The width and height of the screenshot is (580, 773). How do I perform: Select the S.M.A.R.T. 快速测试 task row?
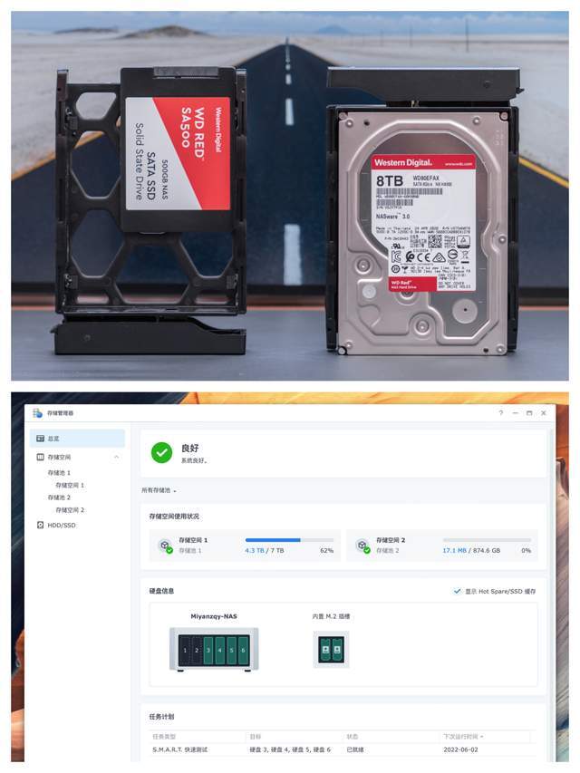pyautogui.click(x=343, y=749)
